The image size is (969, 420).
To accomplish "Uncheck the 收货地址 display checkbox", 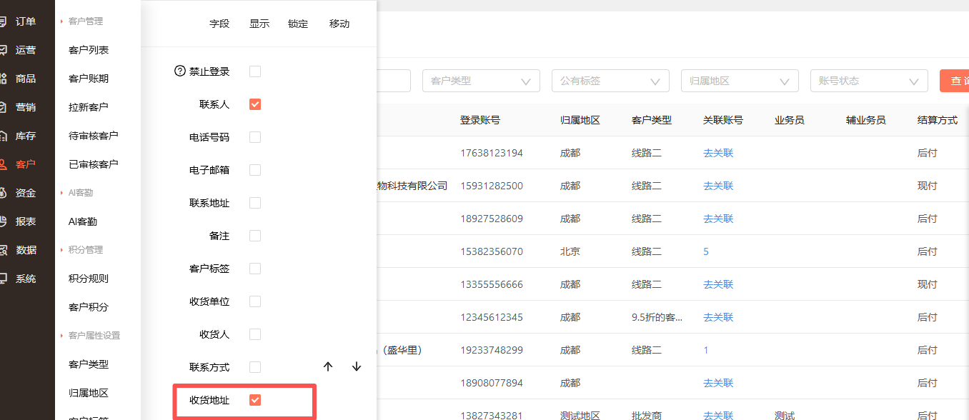I will click(255, 400).
